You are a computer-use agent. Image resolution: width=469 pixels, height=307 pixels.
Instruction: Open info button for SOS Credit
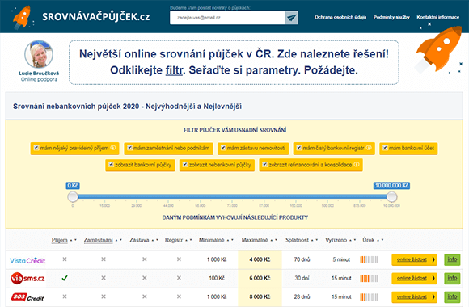click(452, 297)
